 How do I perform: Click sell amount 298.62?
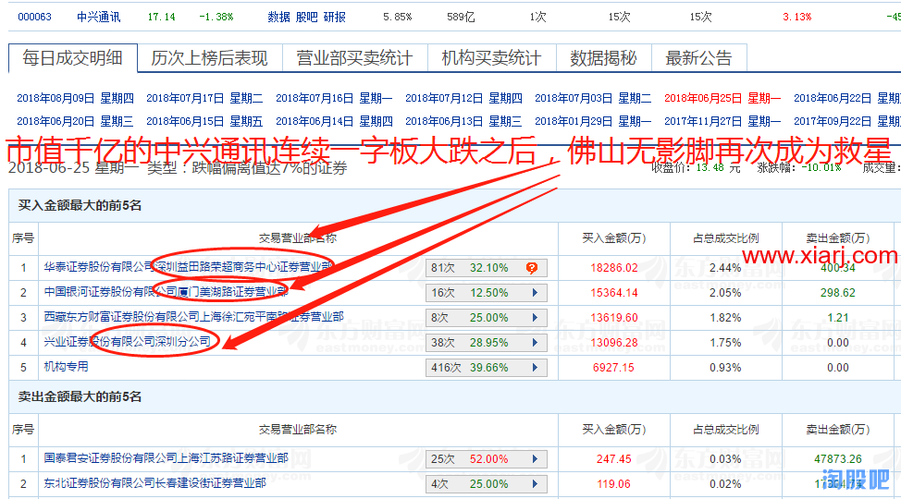[x=838, y=293]
